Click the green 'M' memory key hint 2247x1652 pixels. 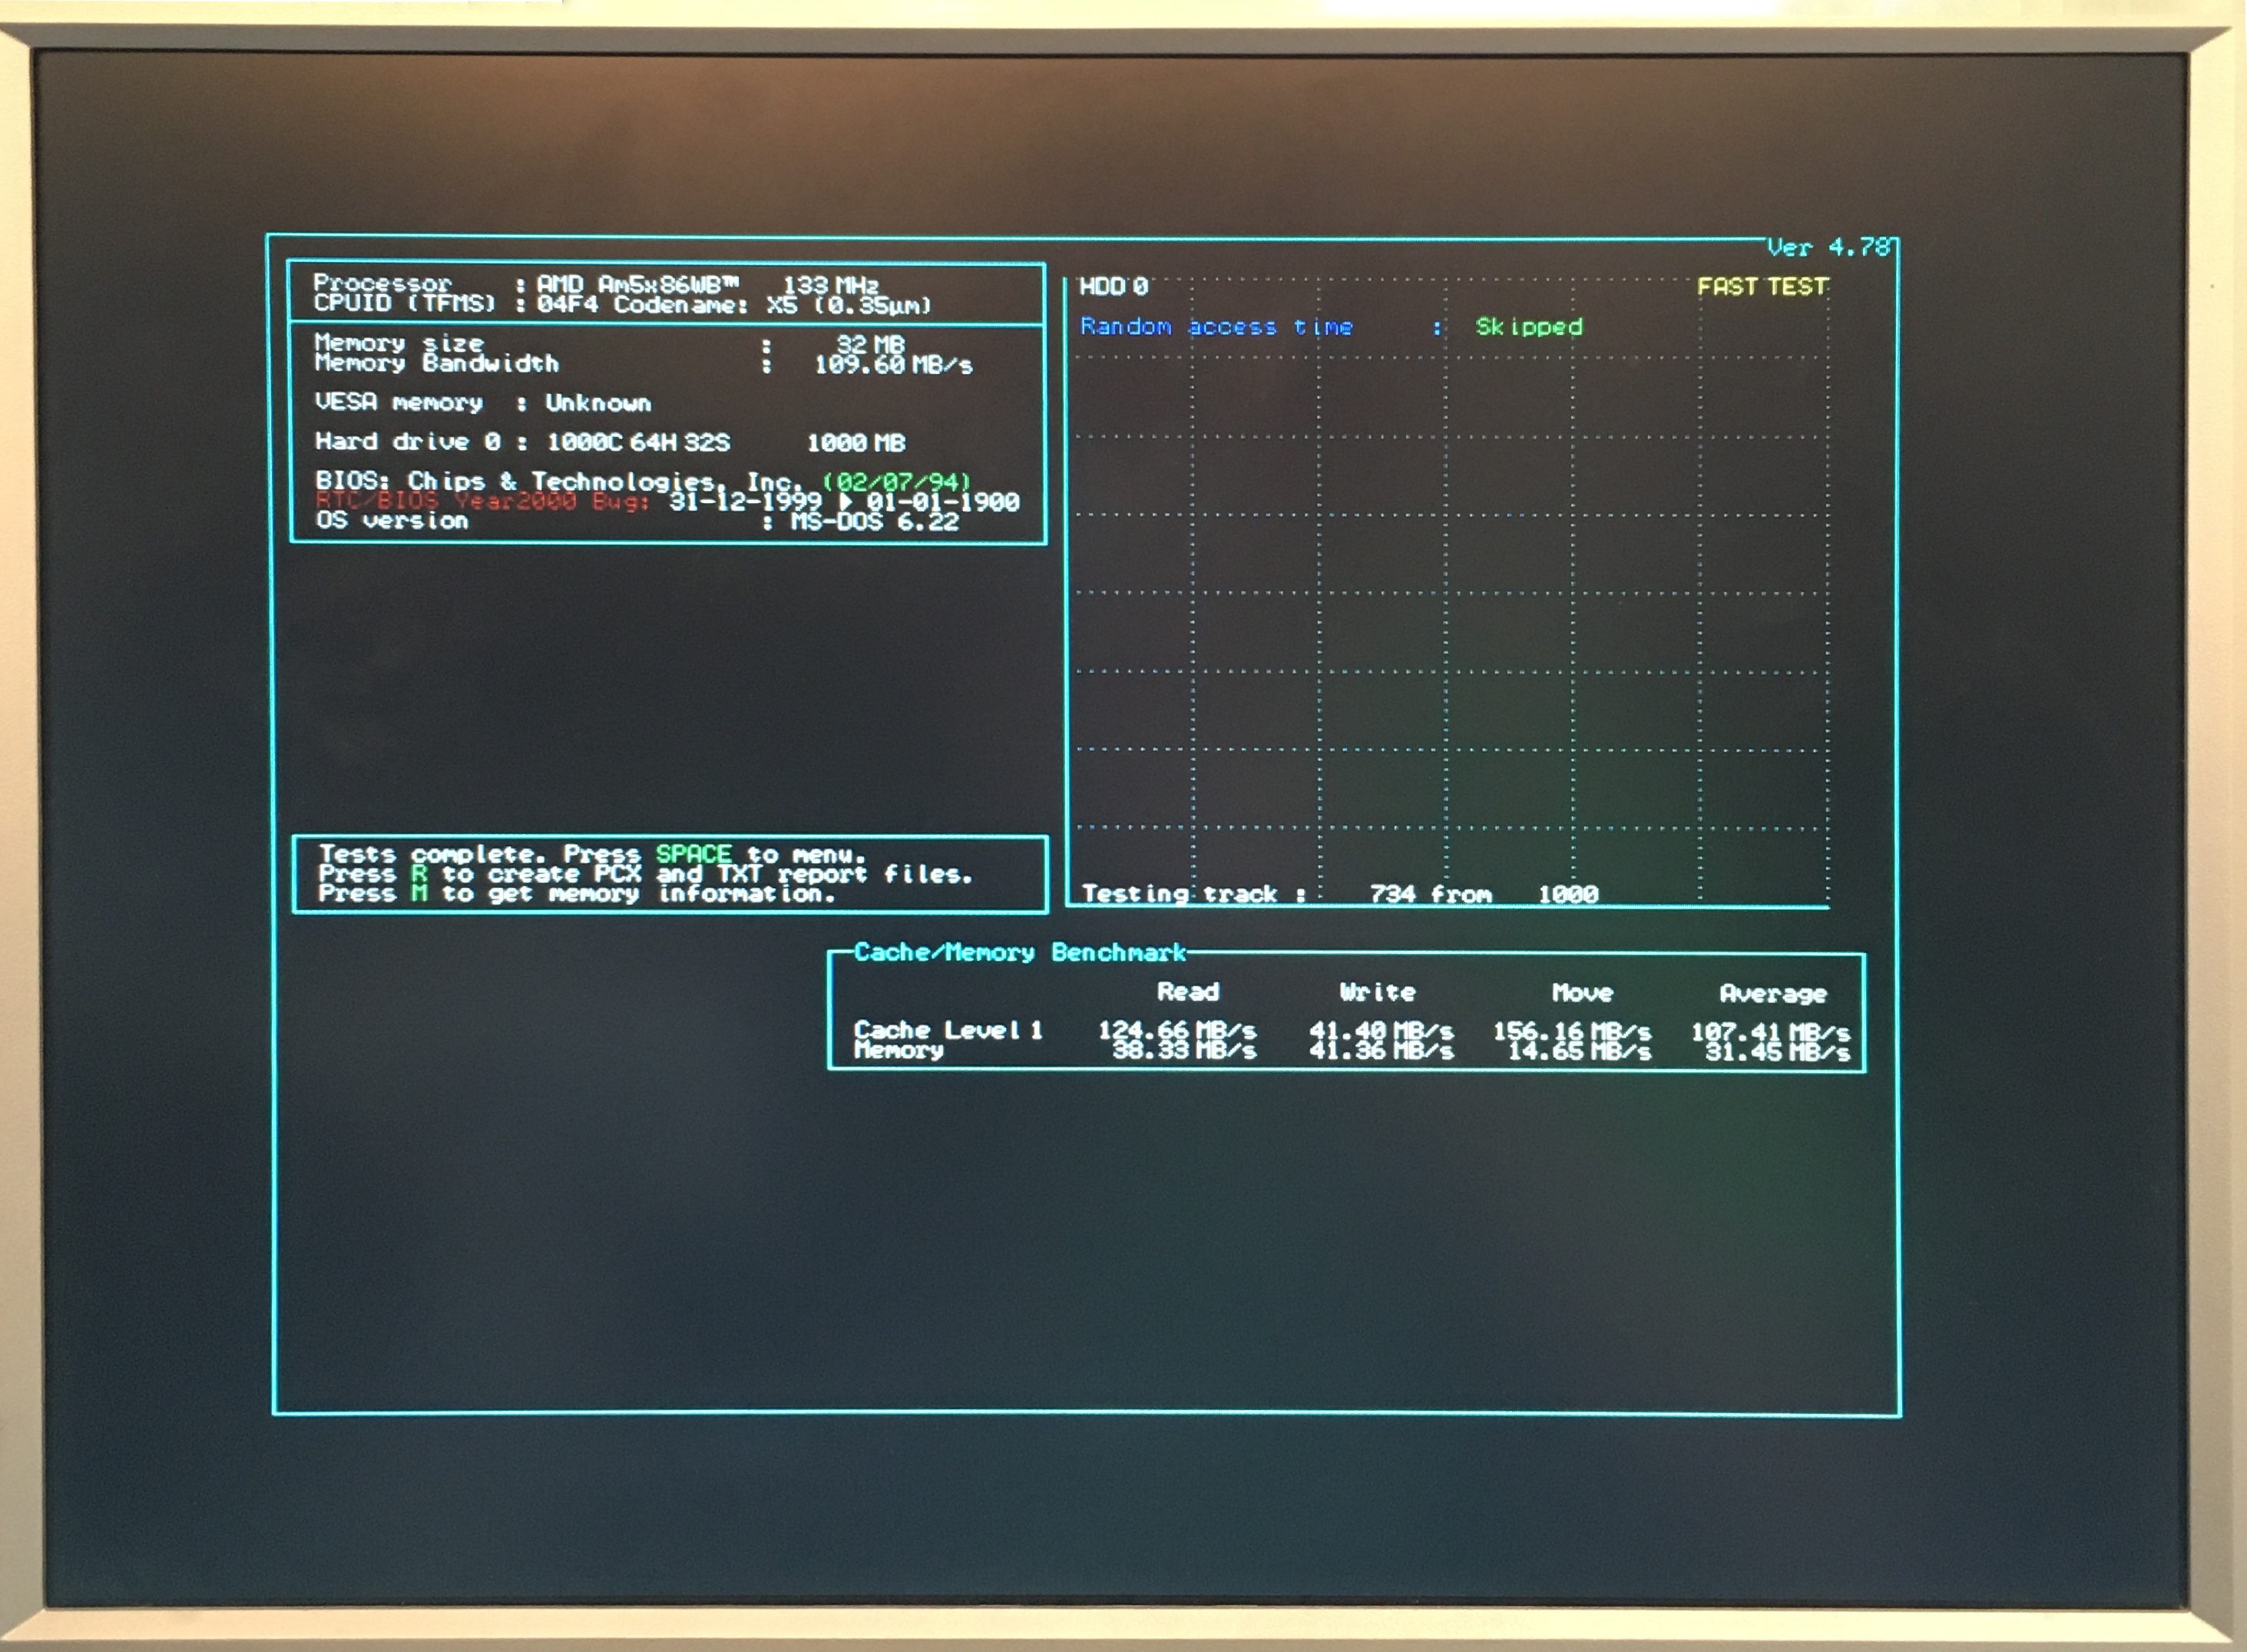pyautogui.click(x=419, y=893)
